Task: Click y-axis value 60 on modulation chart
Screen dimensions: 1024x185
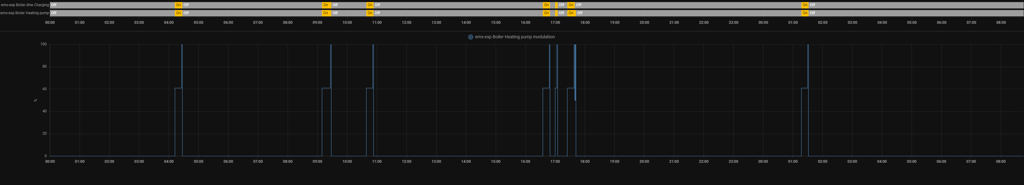Action: click(45, 89)
